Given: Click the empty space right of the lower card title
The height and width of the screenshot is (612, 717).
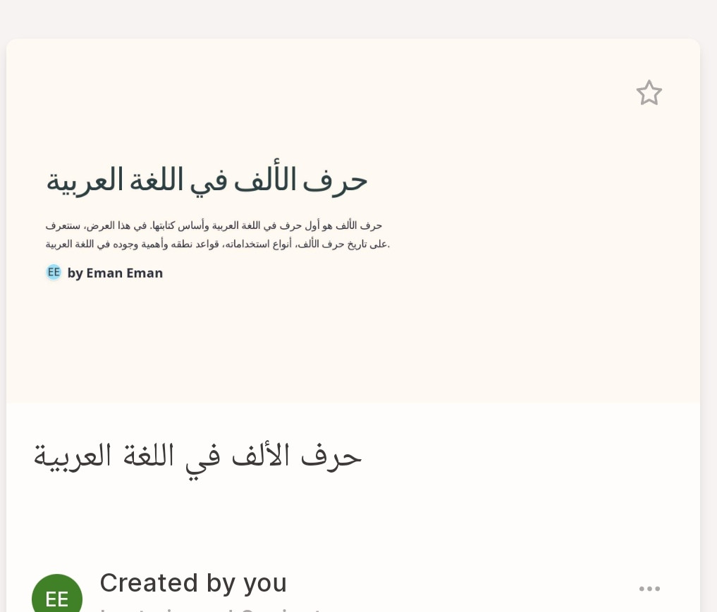Looking at the screenshot, I should pos(530,458).
